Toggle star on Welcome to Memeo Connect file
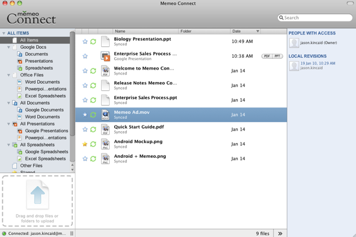Viewport: 356px width, 237px height. [x=85, y=71]
